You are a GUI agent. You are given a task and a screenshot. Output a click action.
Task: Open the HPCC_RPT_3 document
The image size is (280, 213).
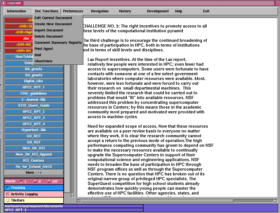click(34, 118)
